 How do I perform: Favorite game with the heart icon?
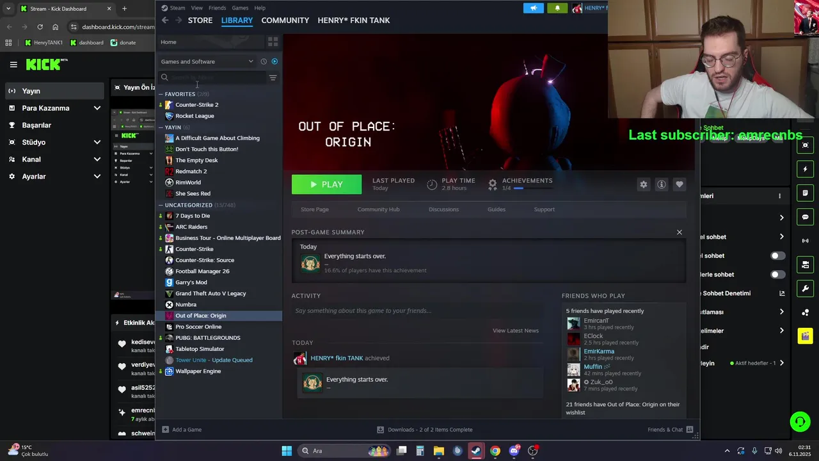point(680,184)
